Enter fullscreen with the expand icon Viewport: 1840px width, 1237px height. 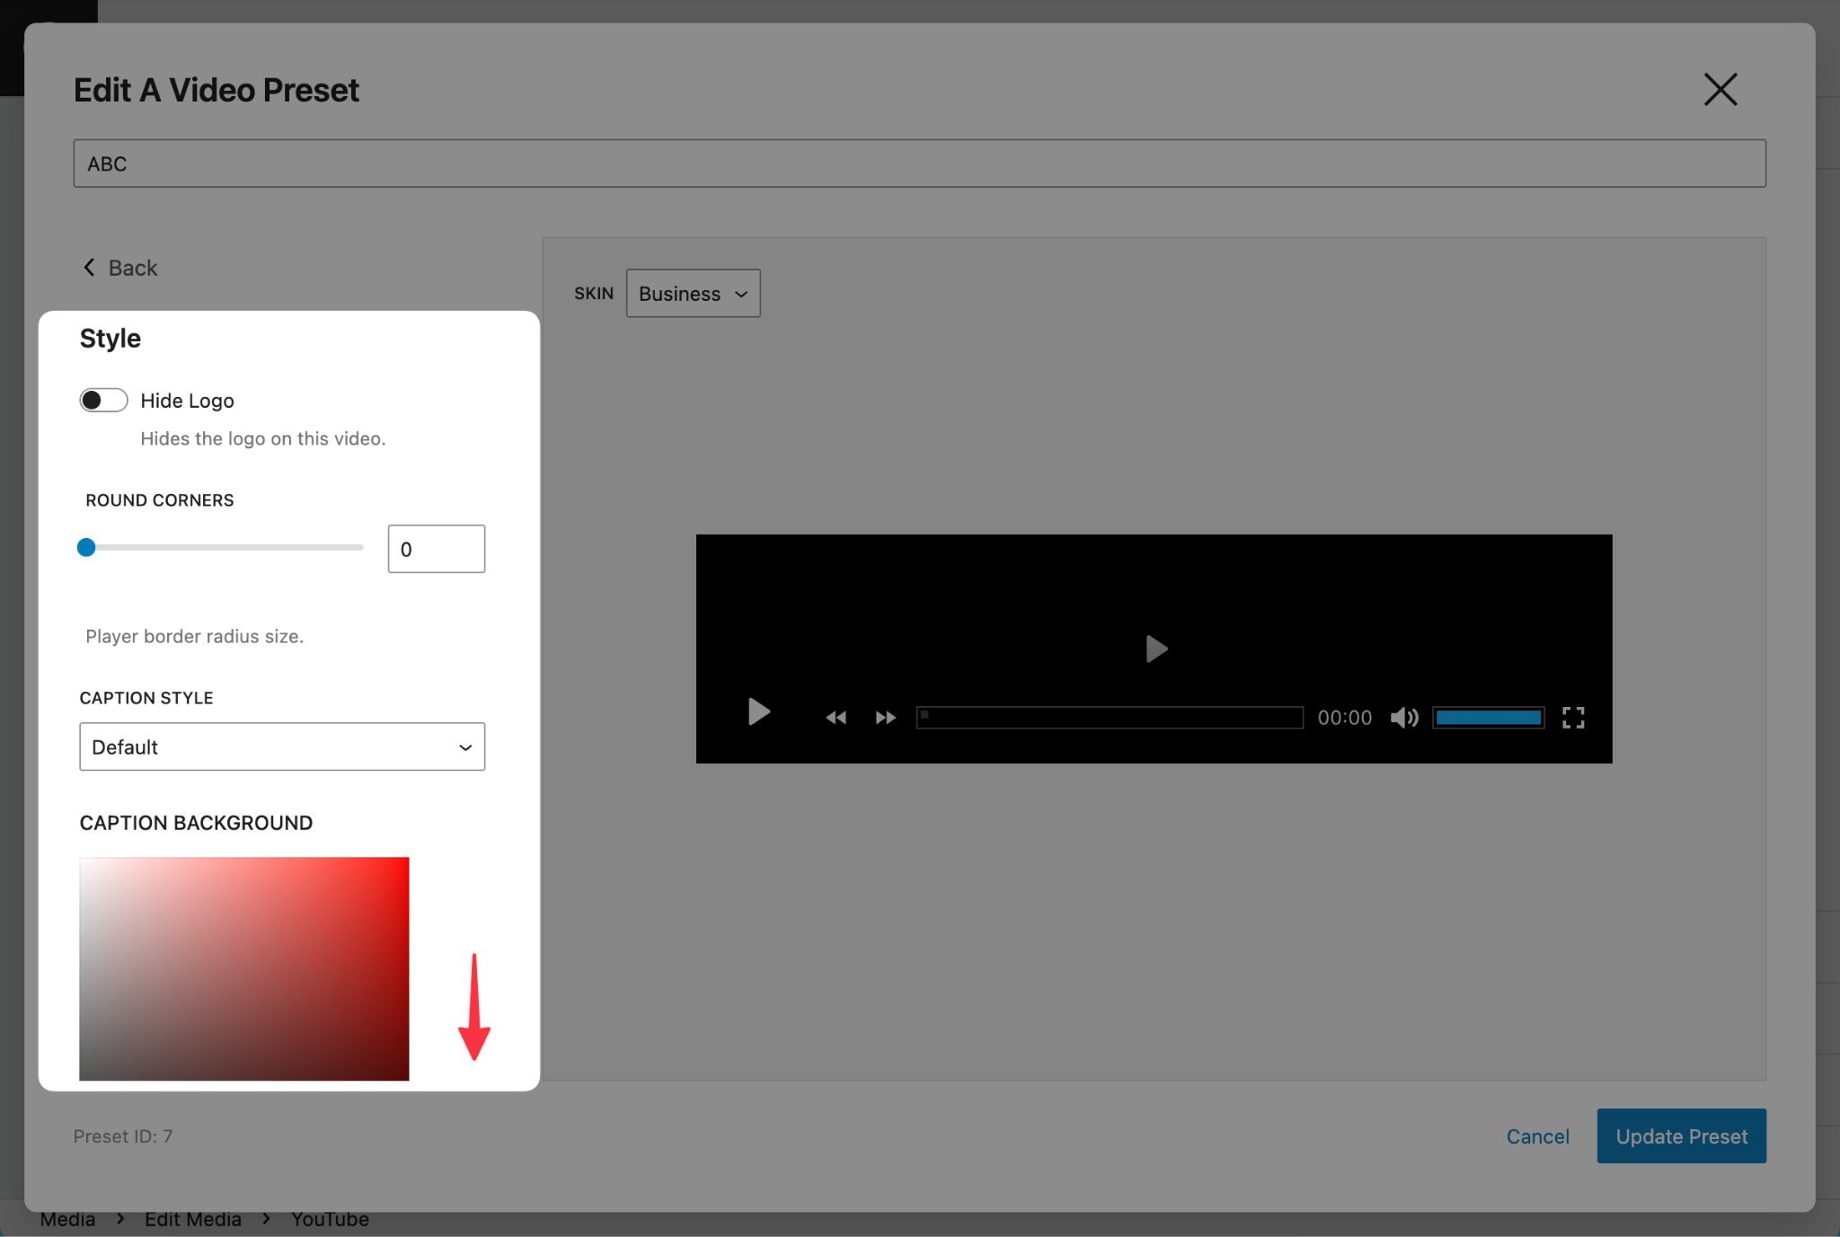point(1573,716)
